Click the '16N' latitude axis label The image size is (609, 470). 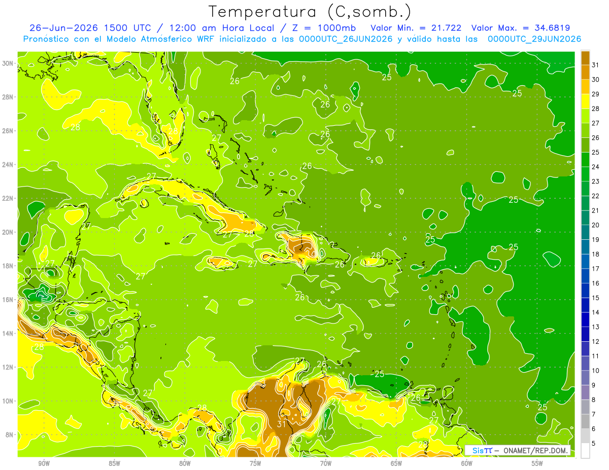coord(9,300)
